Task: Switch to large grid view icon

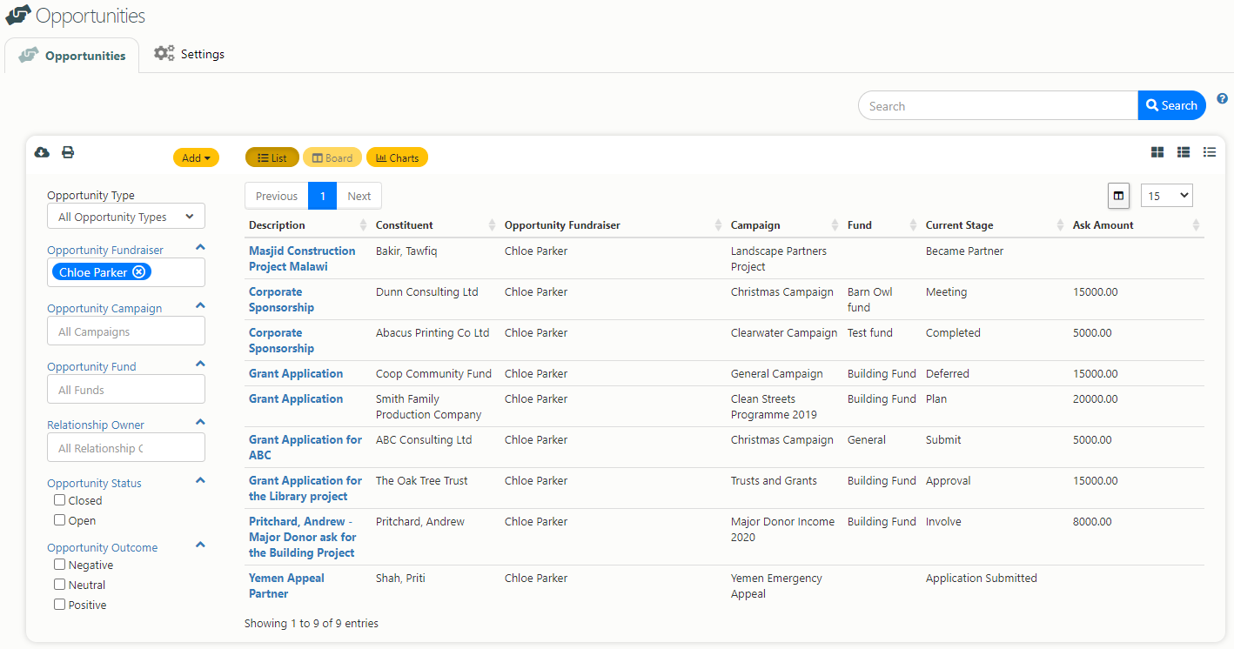Action: (x=1157, y=152)
